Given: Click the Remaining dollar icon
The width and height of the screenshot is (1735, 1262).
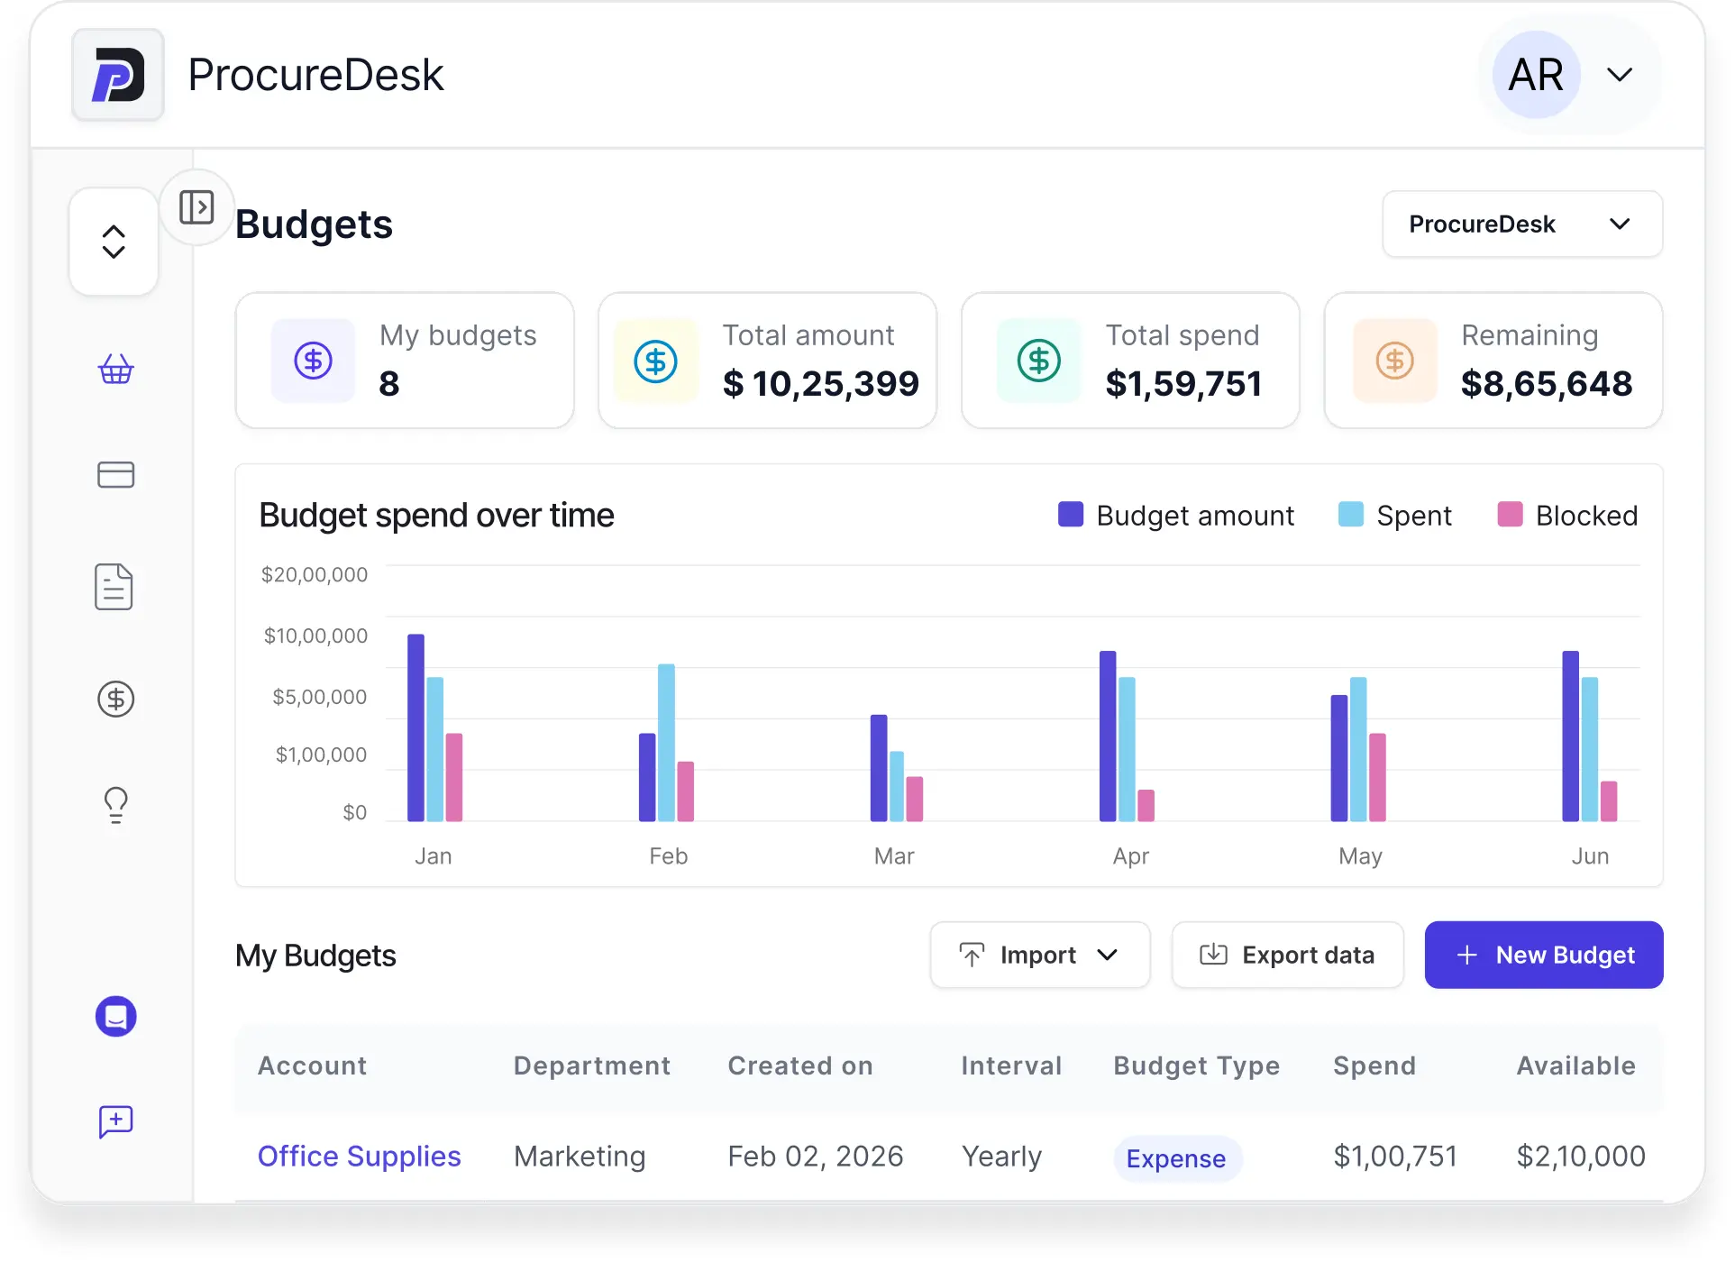Looking at the screenshot, I should pyautogui.click(x=1394, y=361).
